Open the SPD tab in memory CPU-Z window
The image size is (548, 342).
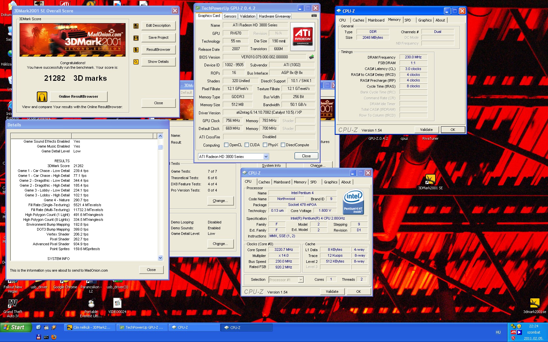click(x=408, y=20)
